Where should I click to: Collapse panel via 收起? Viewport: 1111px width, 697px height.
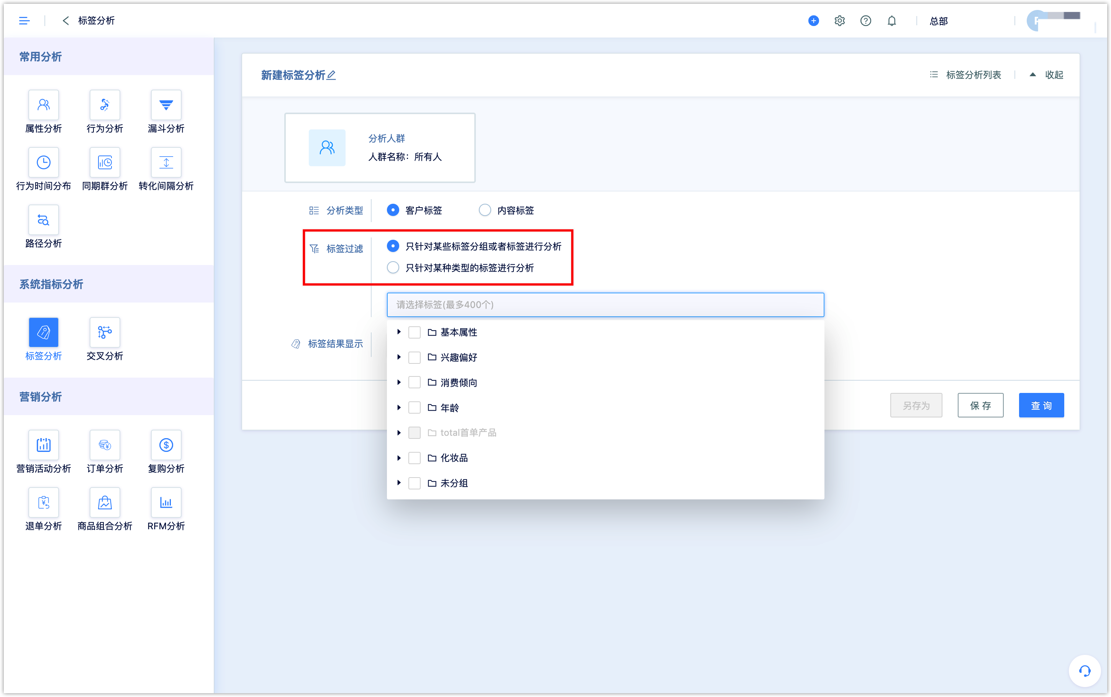point(1047,75)
